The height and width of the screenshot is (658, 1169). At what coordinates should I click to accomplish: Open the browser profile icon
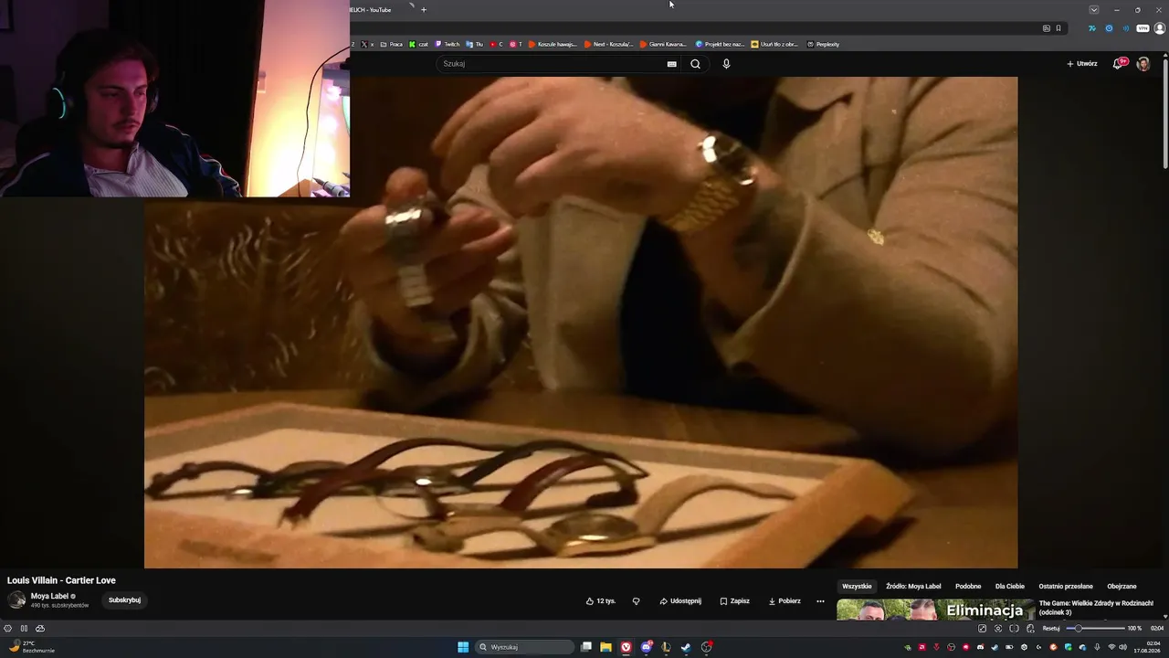coord(1160,28)
